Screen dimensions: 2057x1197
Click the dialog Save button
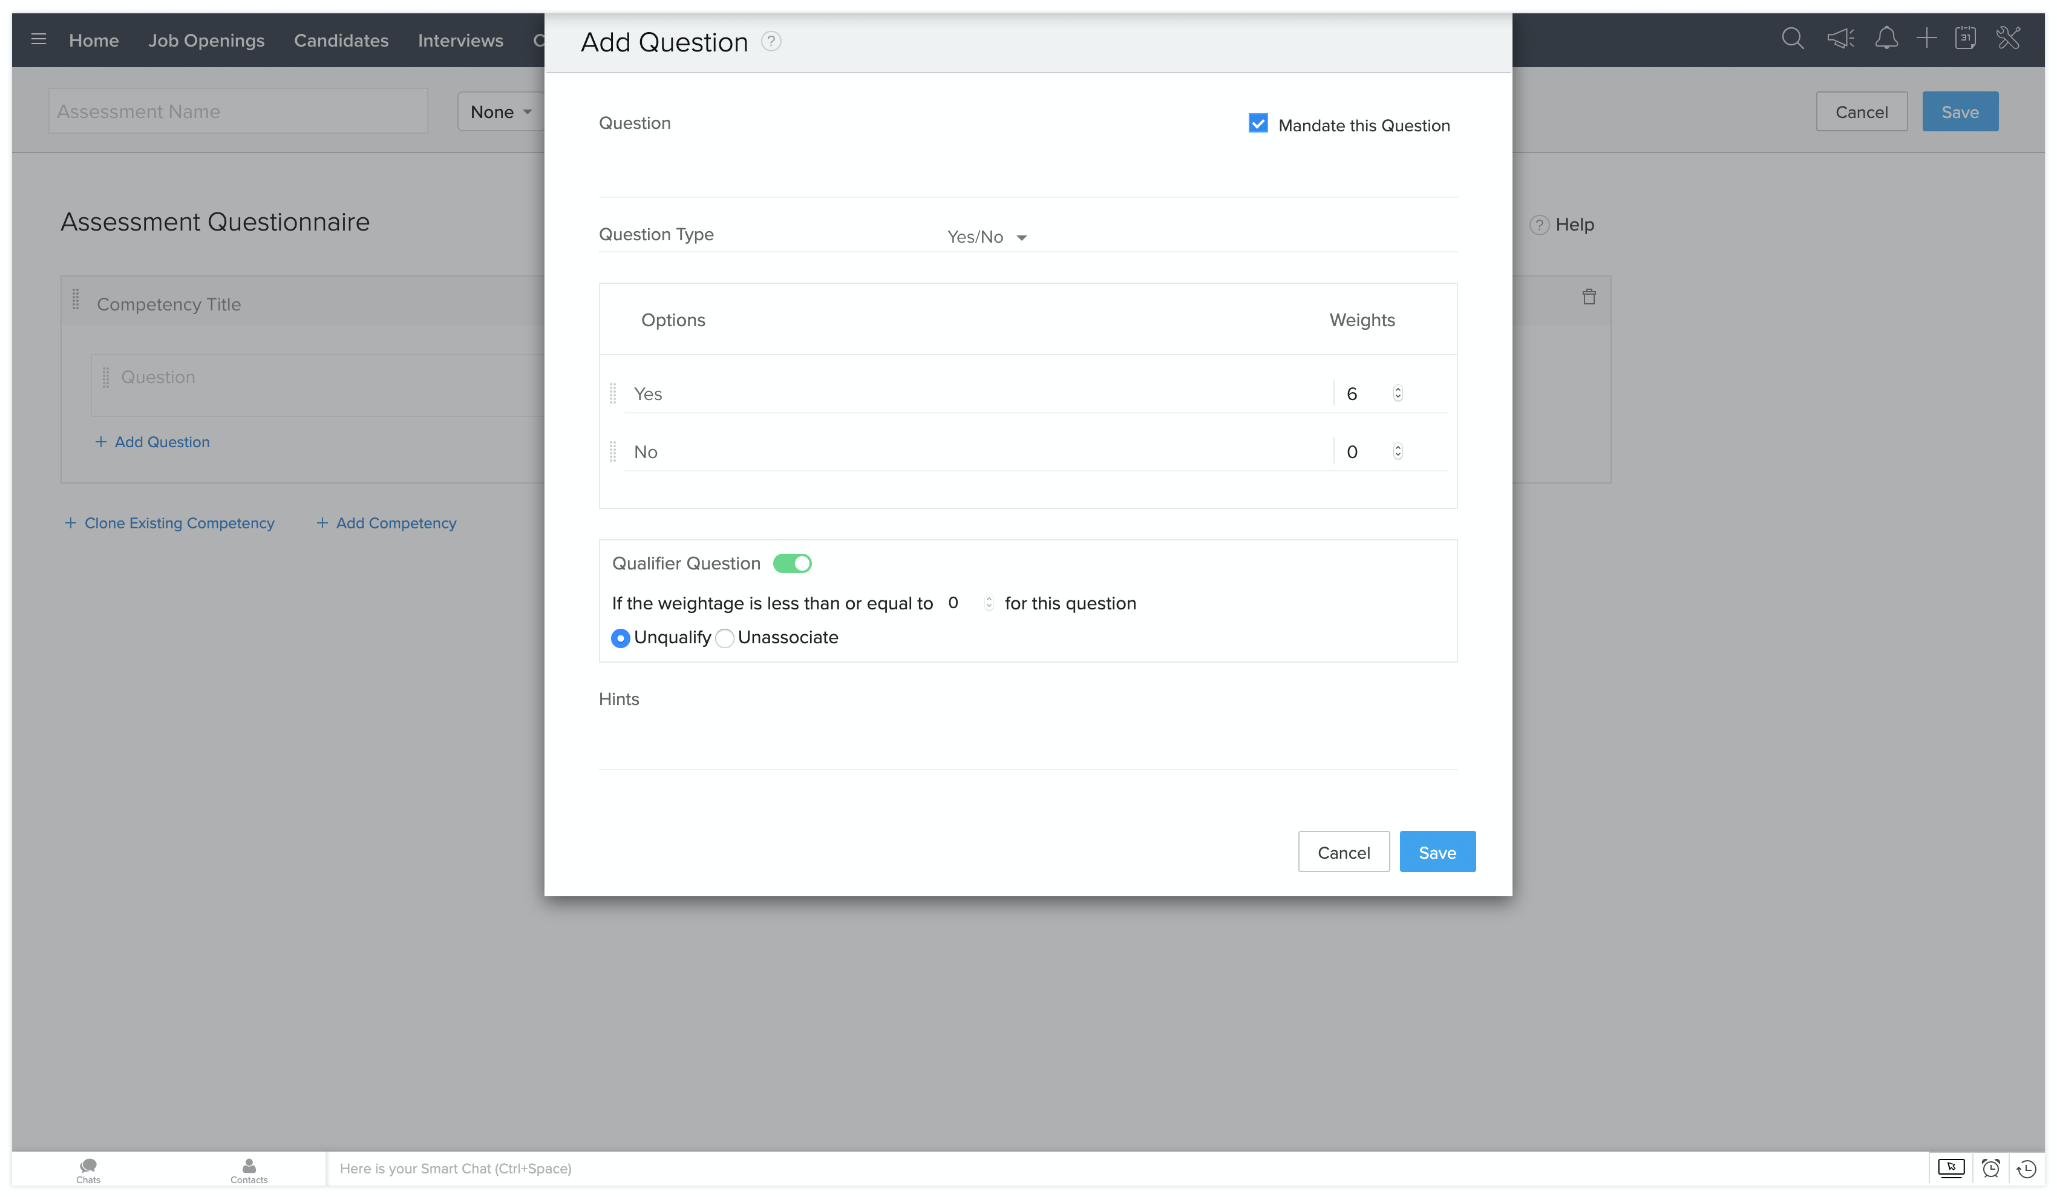pos(1437,853)
